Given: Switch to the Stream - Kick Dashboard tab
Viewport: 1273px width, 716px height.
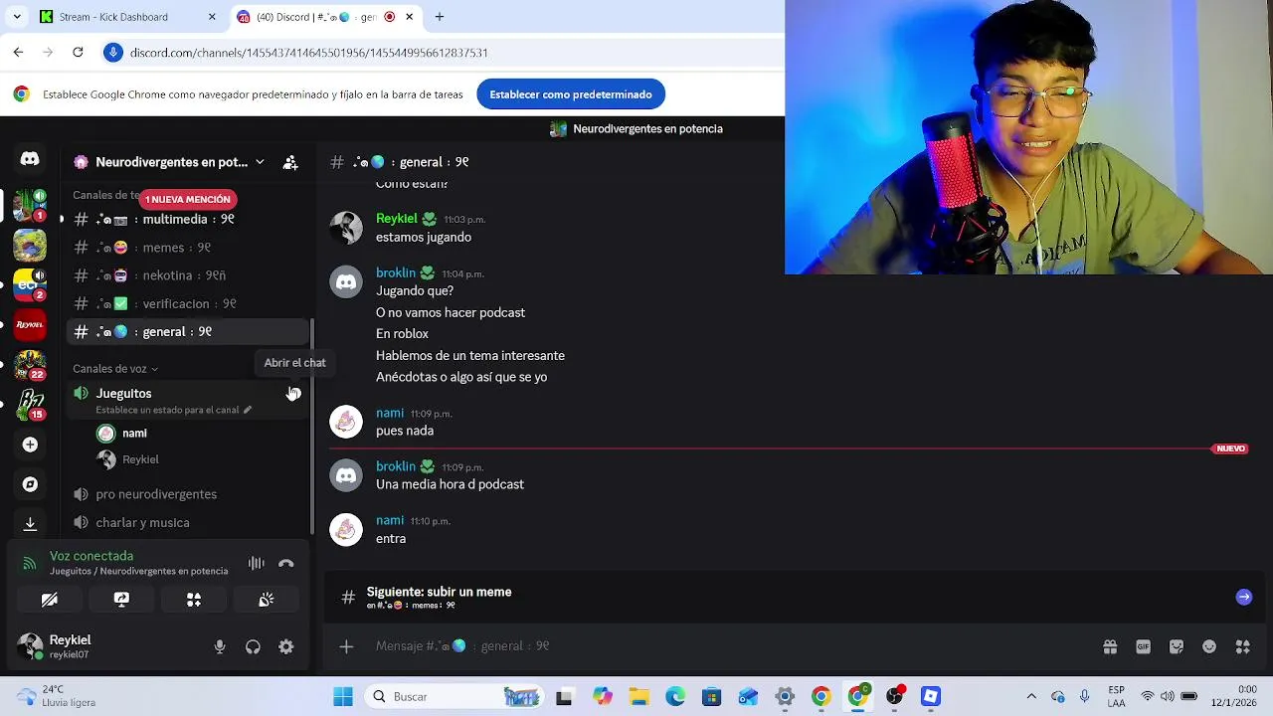Looking at the screenshot, I should pos(127,17).
